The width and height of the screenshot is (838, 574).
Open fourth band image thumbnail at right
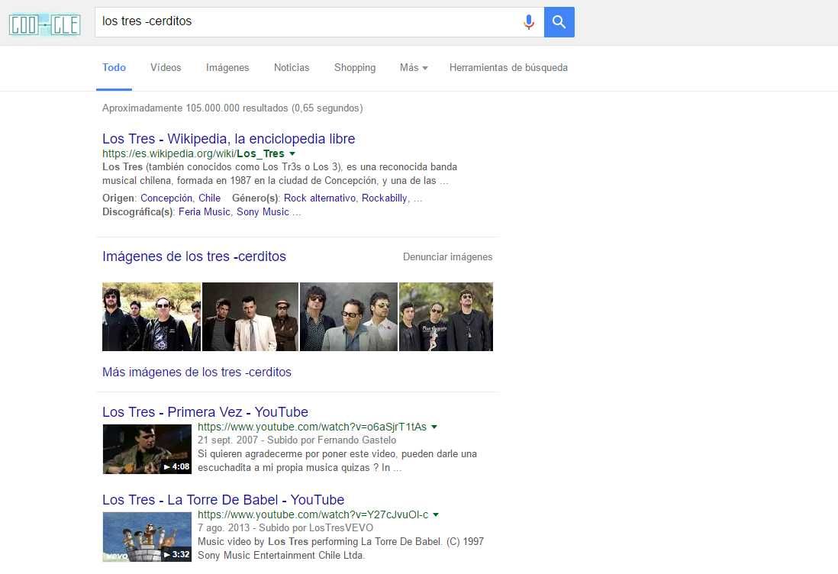[x=446, y=317]
